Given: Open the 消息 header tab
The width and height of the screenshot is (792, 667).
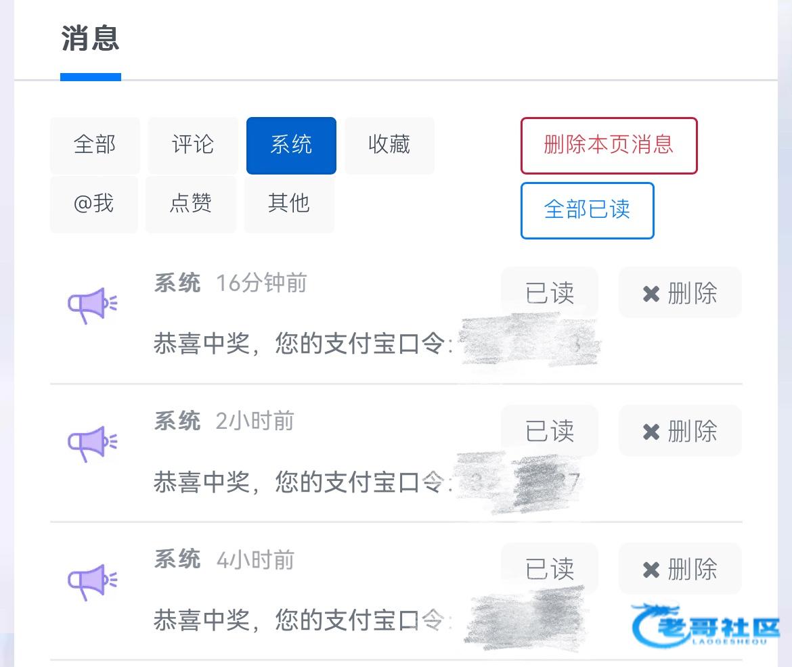Looking at the screenshot, I should pyautogui.click(x=91, y=39).
